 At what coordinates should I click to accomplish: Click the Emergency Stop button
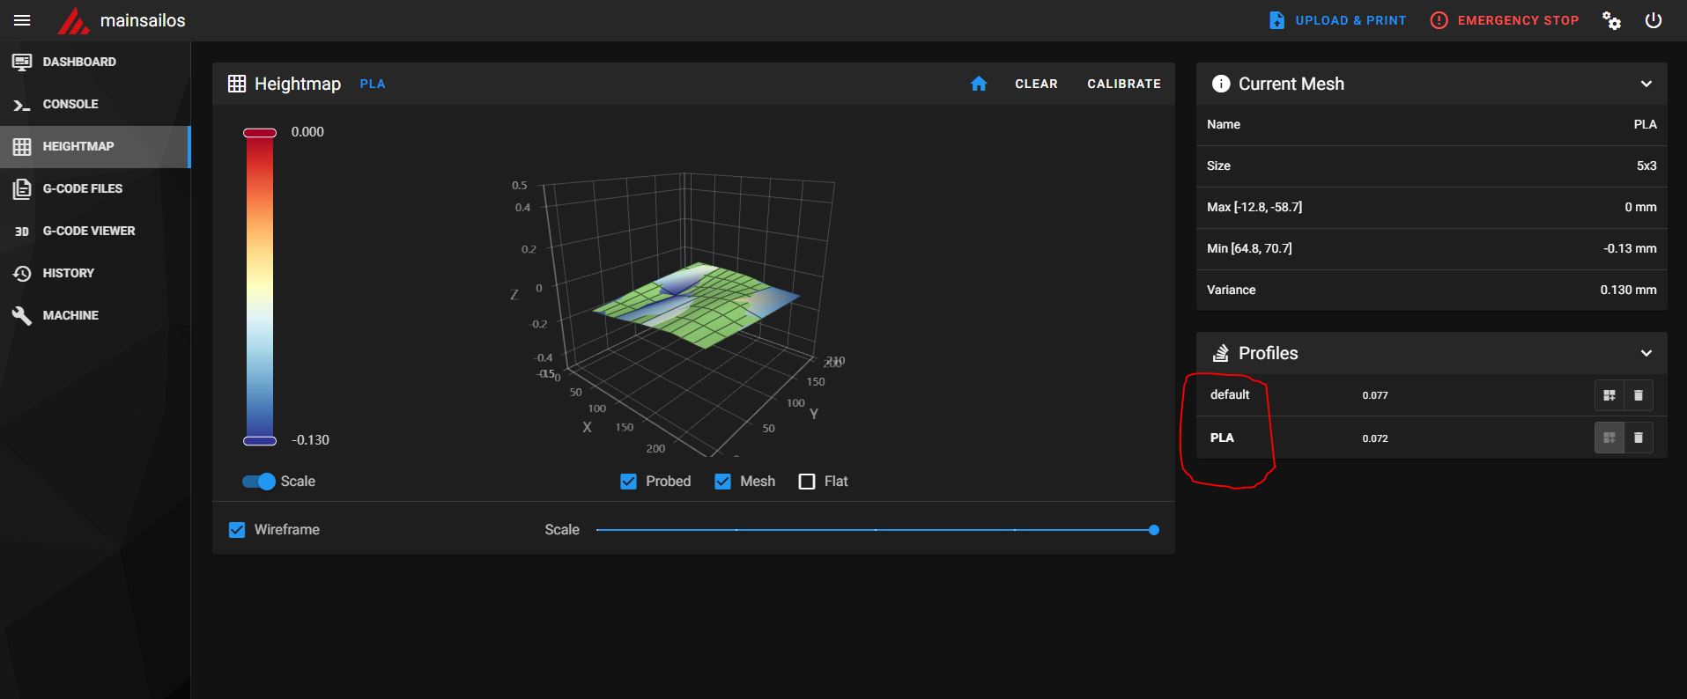1505,20
